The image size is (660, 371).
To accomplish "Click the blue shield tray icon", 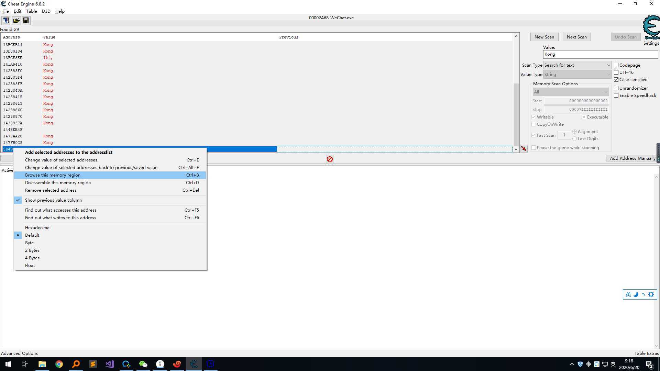I will (x=580, y=364).
